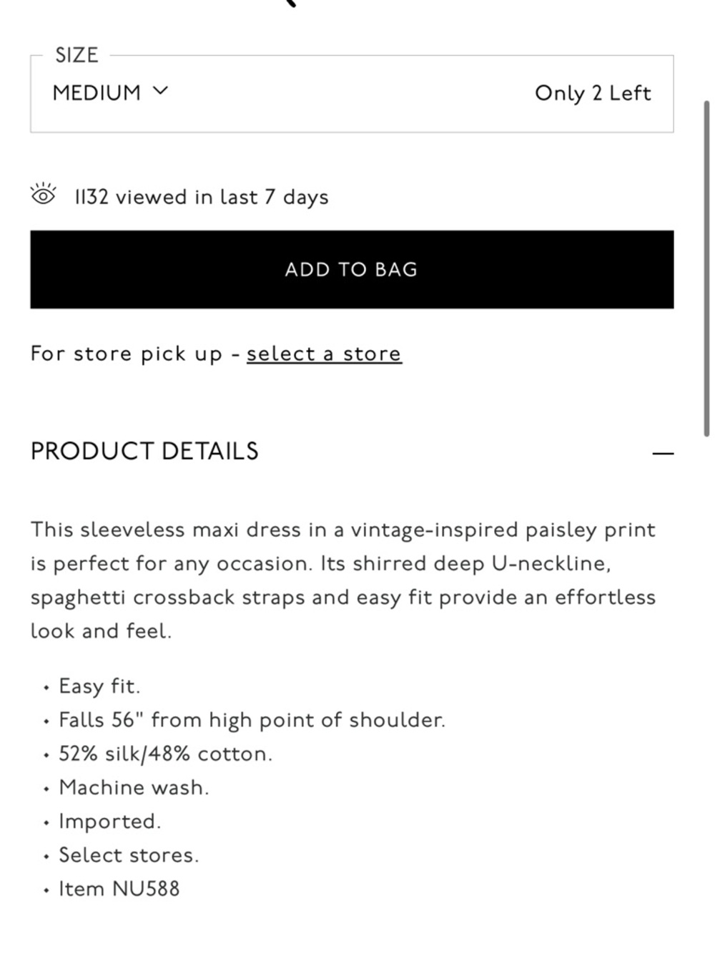Click the vertical scrollbar thumb

click(706, 268)
